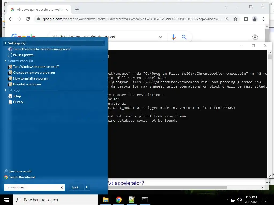Minimize the console window

(x=241, y=46)
